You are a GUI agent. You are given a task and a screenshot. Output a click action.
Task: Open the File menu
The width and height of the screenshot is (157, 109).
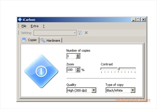coord(24,26)
